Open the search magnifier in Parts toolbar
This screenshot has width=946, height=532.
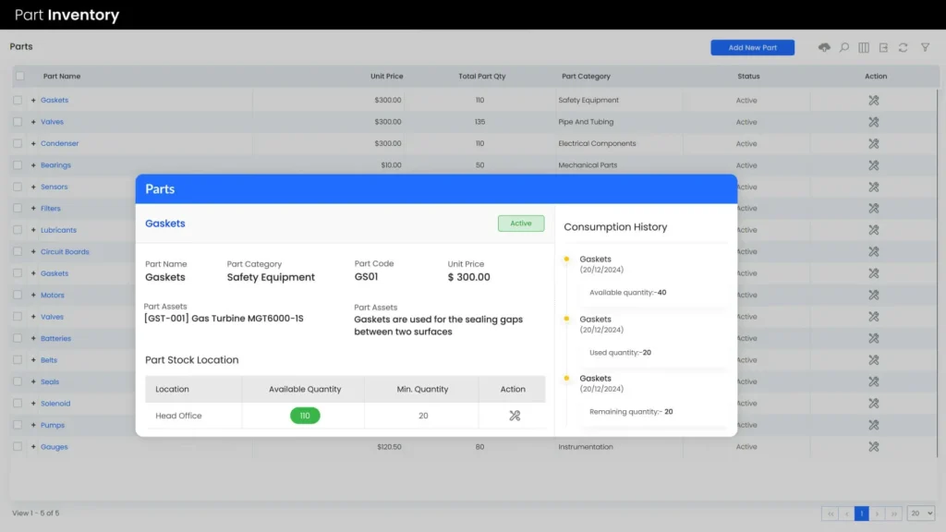(844, 48)
